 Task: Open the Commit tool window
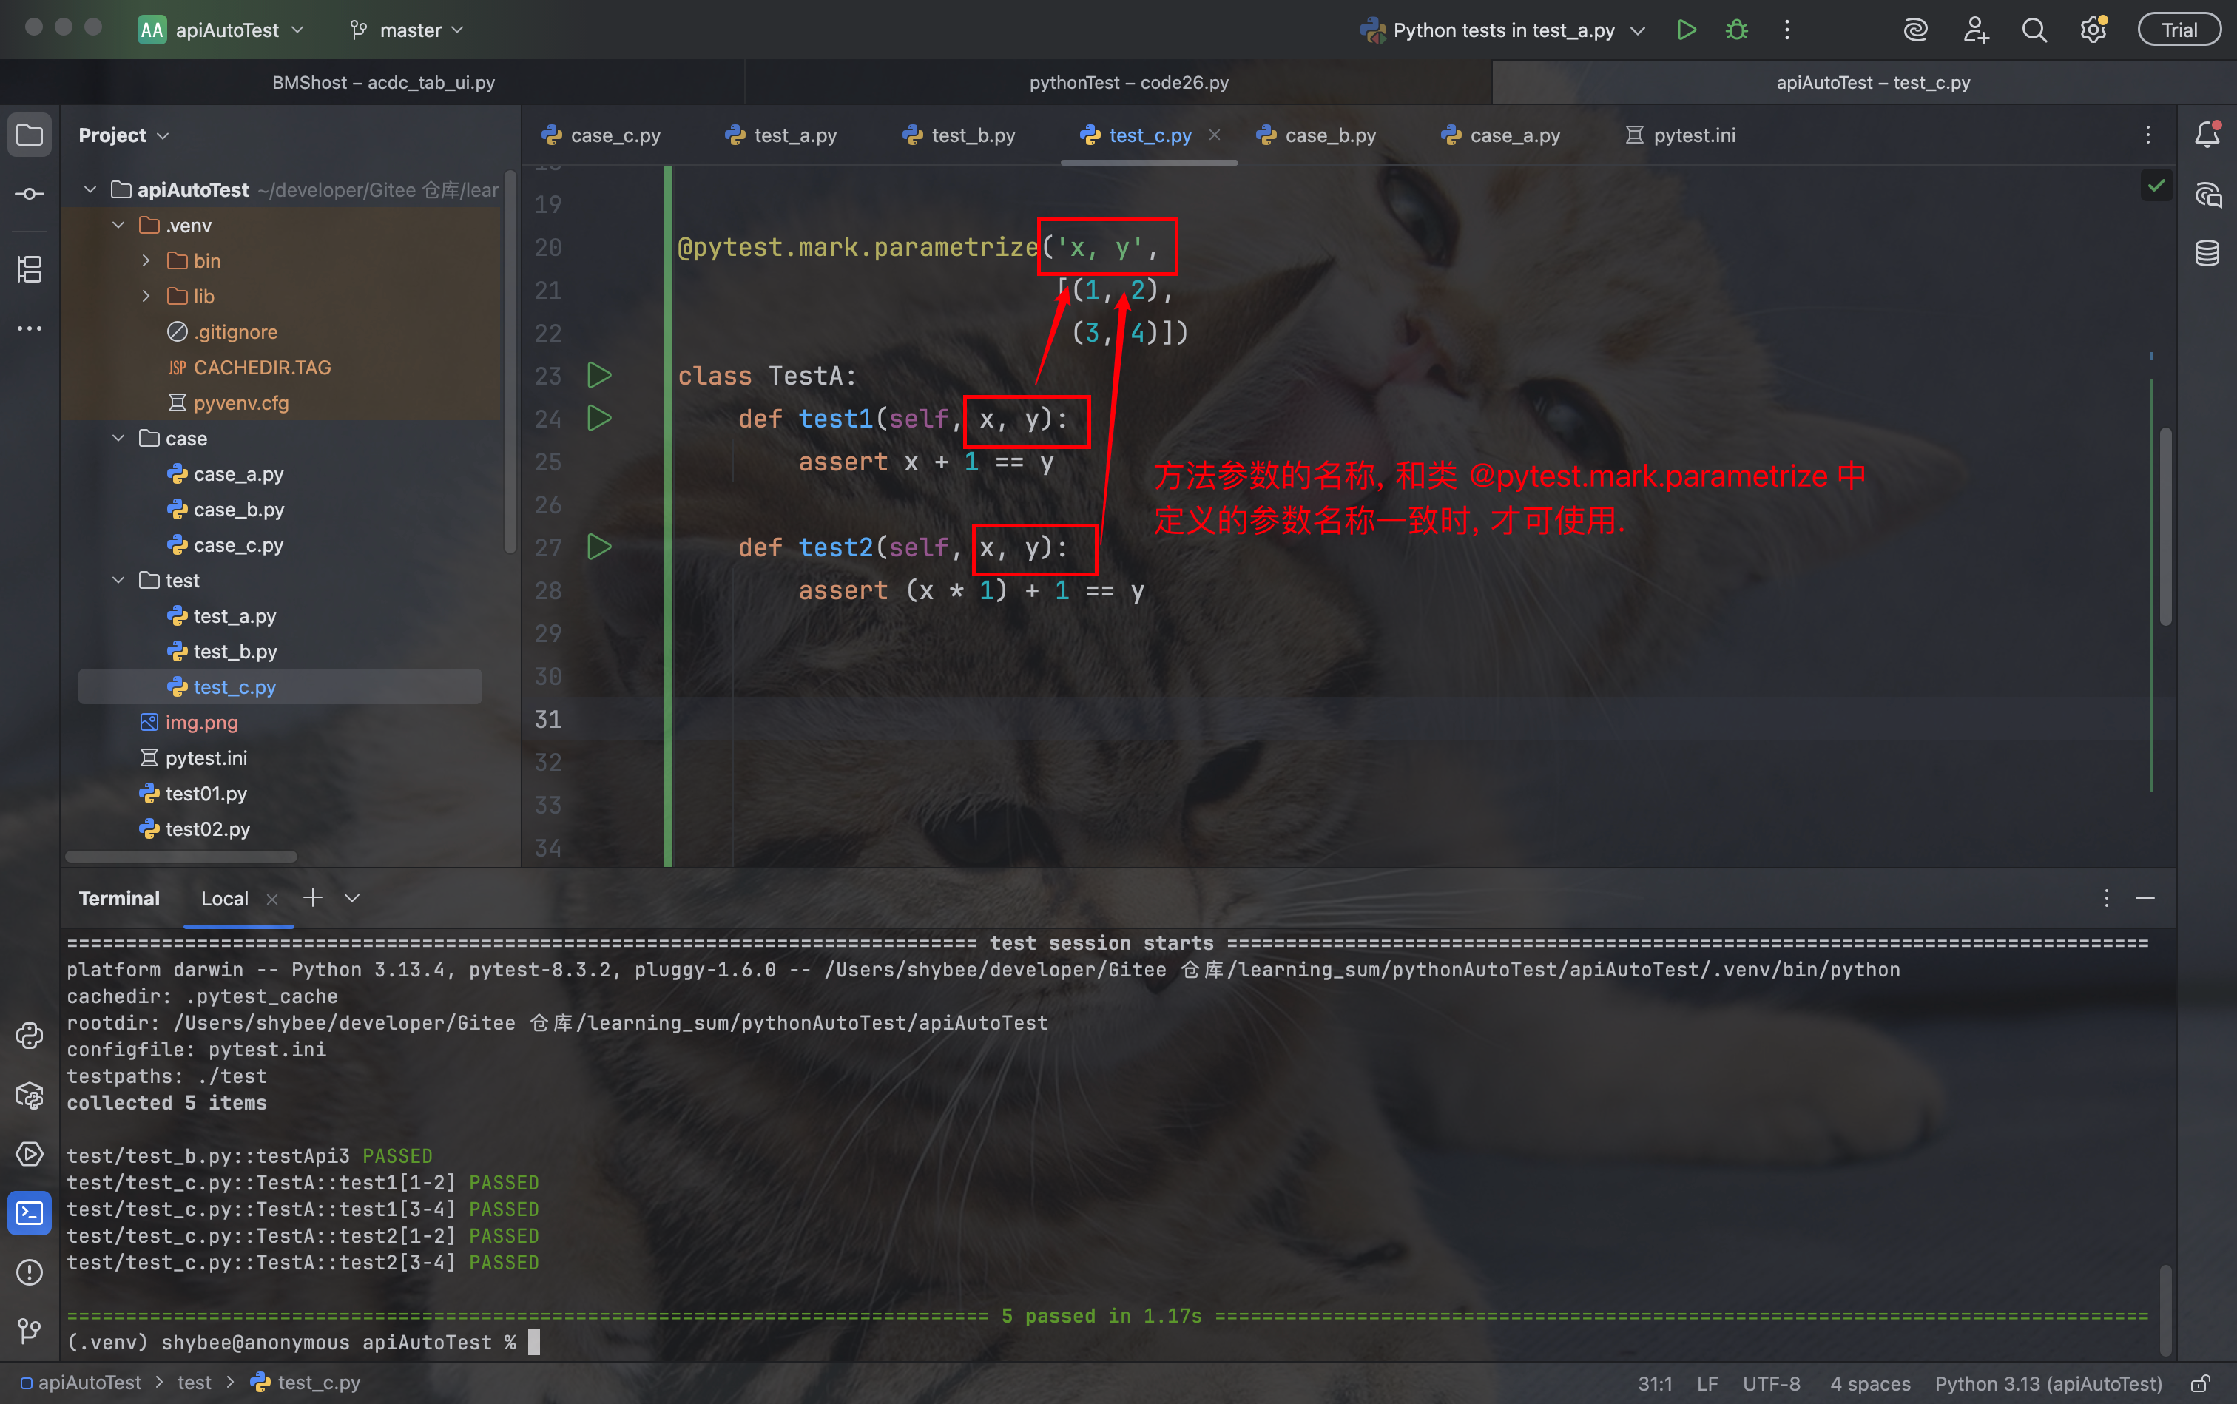(30, 193)
